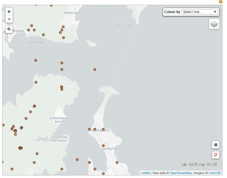Select the marker nearest the Broken Bay label
The width and height of the screenshot is (227, 178).
pyautogui.click(x=43, y=35)
